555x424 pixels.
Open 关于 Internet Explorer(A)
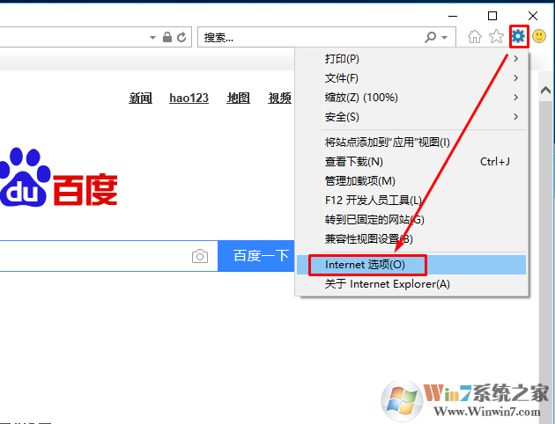coord(411,284)
